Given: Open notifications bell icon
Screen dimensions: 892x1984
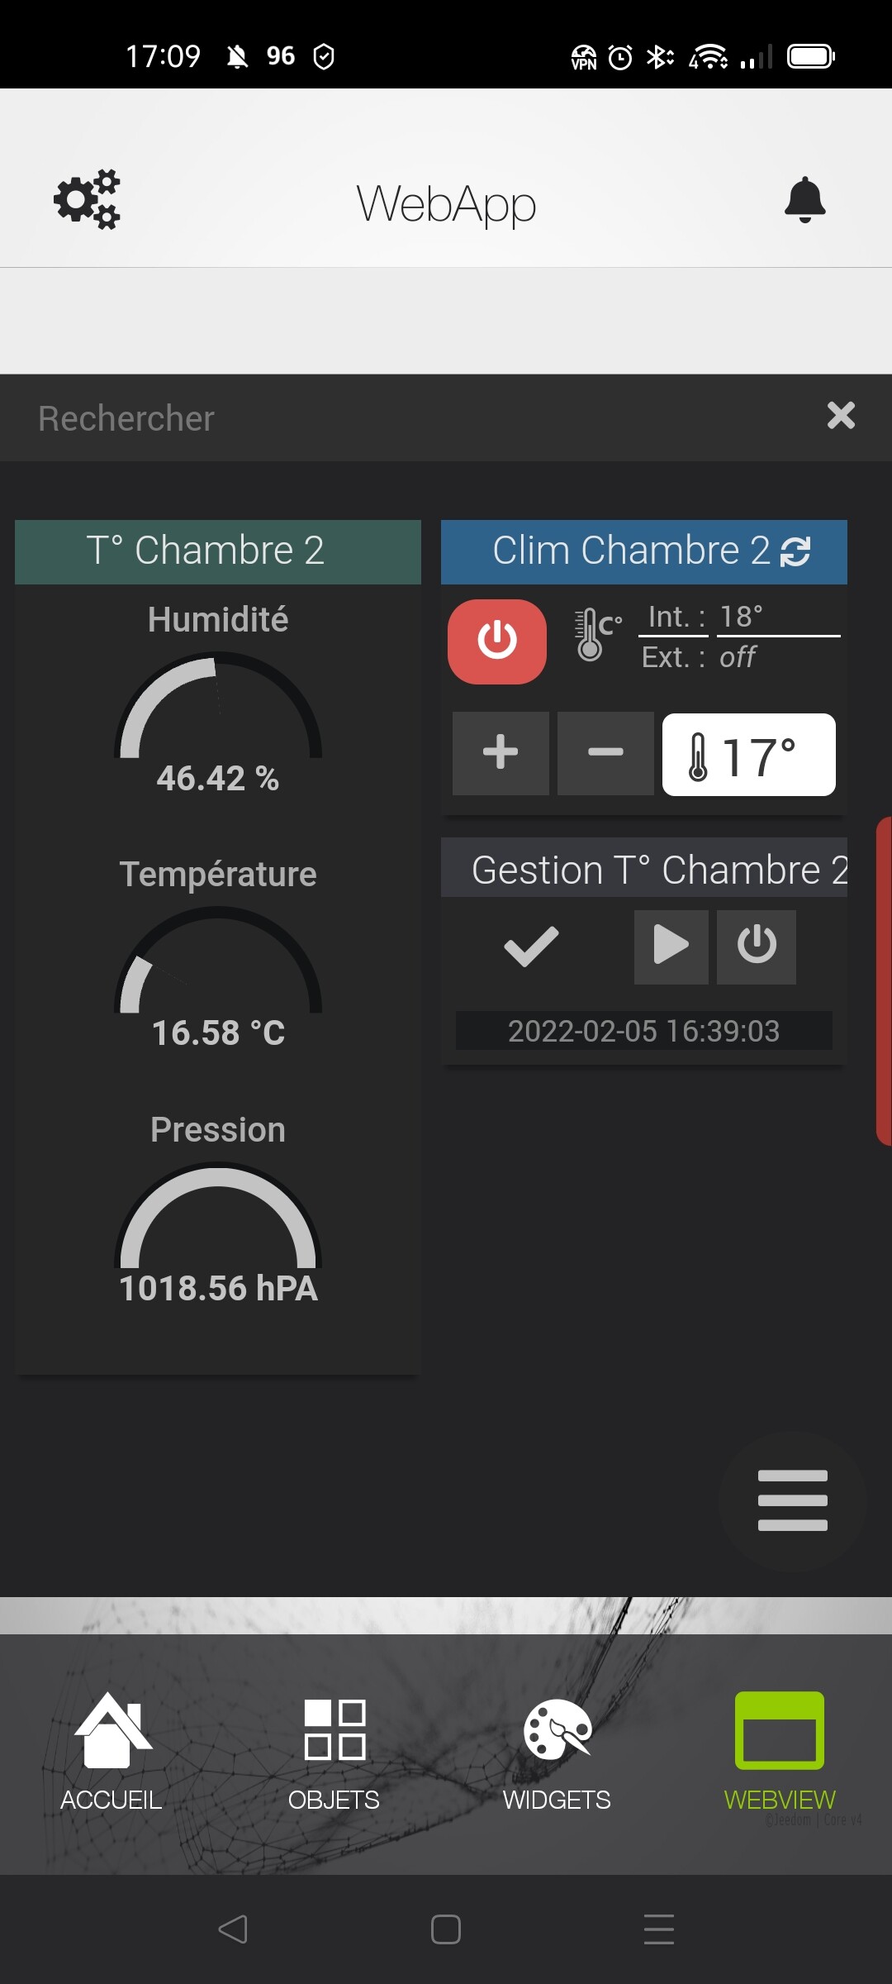Looking at the screenshot, I should coord(804,200).
